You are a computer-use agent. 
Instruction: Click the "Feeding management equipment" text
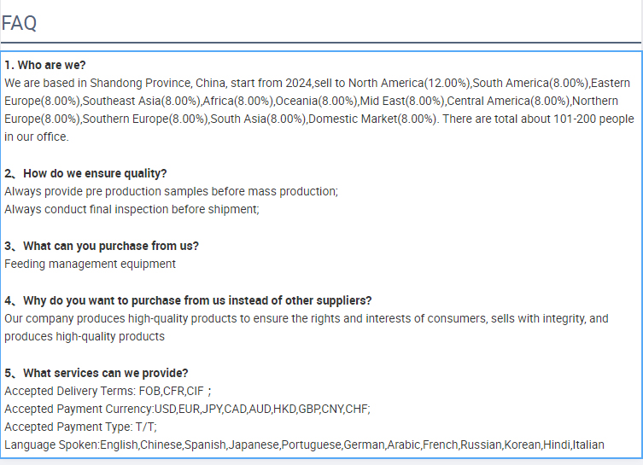click(x=90, y=264)
